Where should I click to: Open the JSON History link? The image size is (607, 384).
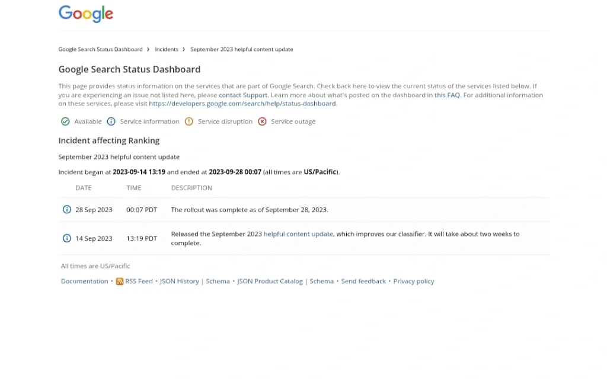[179, 281]
